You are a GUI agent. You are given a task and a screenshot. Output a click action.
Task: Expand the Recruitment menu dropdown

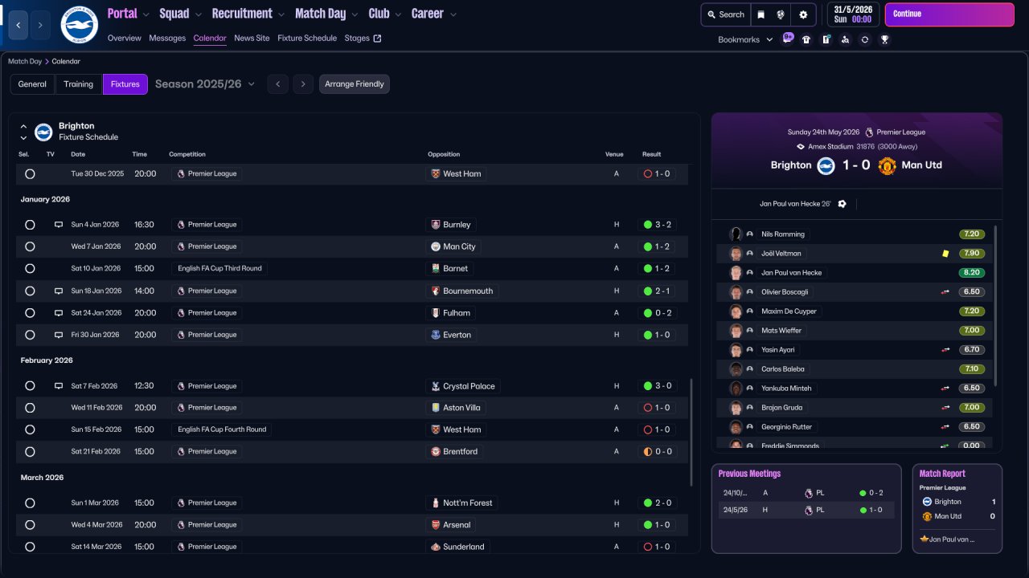click(281, 14)
